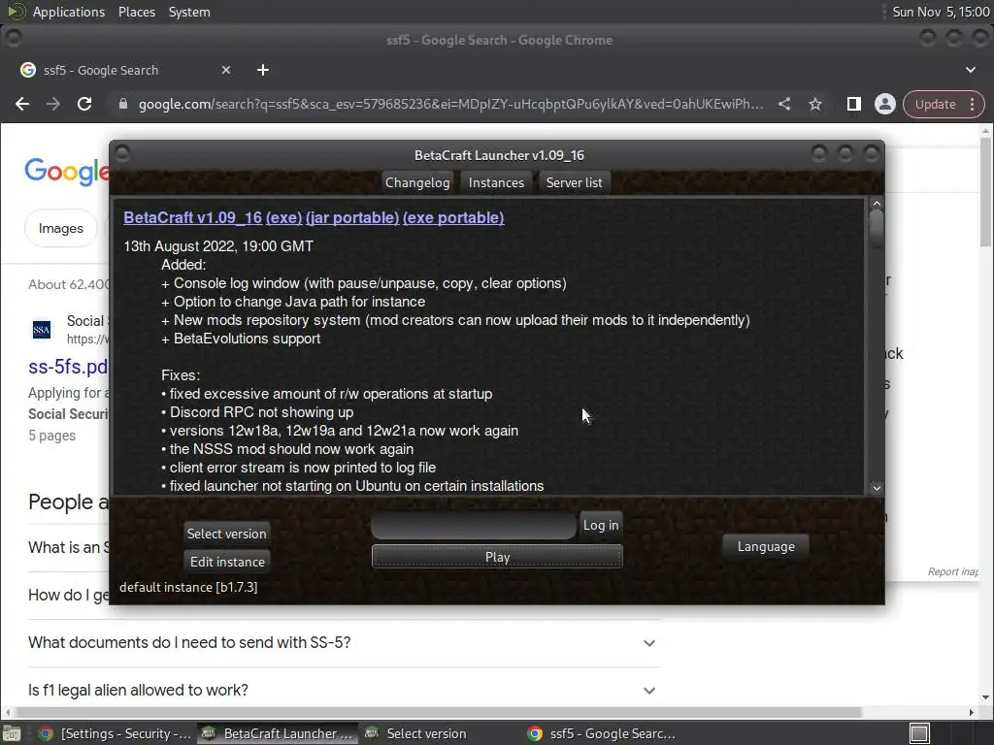Click the changelog scrollbar thumb
Screen dimensions: 994x745
877,230
